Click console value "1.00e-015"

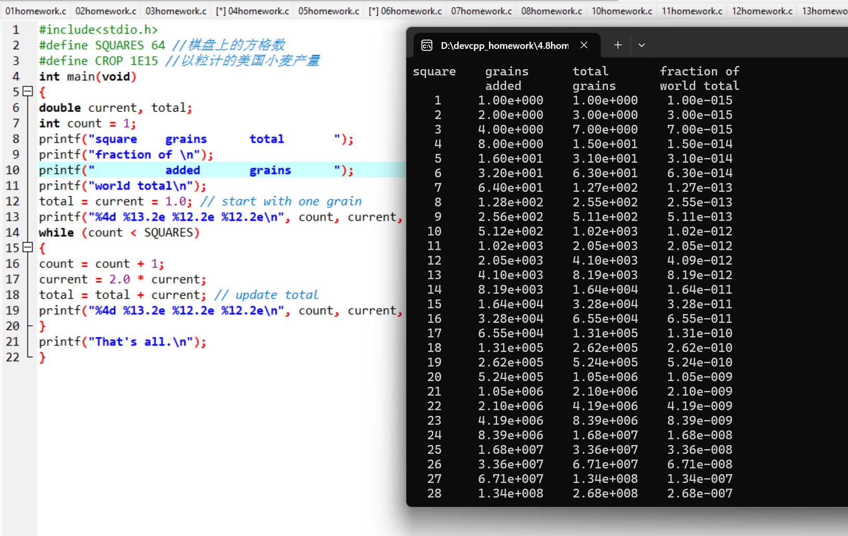coord(700,100)
